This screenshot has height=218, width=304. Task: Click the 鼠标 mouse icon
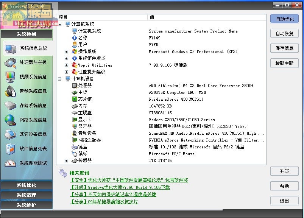click(x=75, y=154)
